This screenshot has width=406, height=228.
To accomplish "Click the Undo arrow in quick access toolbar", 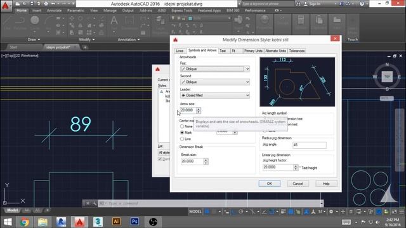I will pyautogui.click(x=53, y=4).
